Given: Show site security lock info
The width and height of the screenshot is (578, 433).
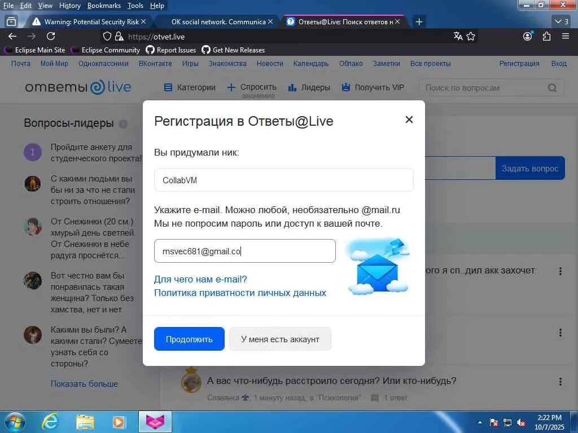Looking at the screenshot, I should click(x=119, y=36).
